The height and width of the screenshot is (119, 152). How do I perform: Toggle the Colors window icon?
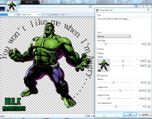pos(147,6)
